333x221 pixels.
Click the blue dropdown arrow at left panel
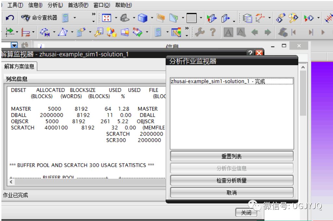[14, 45]
